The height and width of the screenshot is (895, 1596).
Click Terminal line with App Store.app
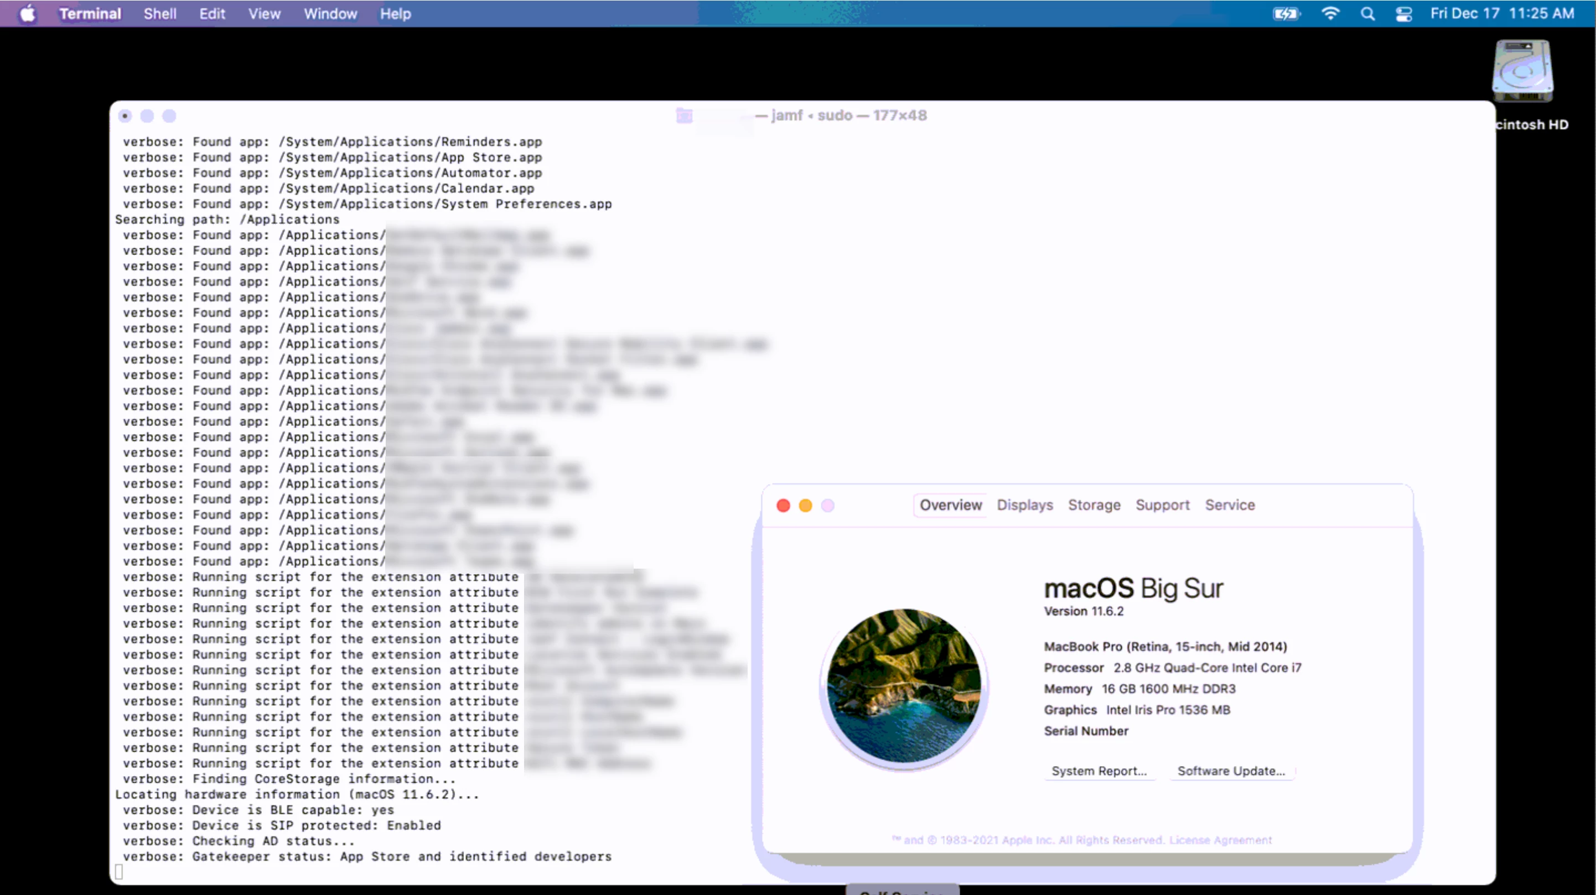(x=332, y=157)
